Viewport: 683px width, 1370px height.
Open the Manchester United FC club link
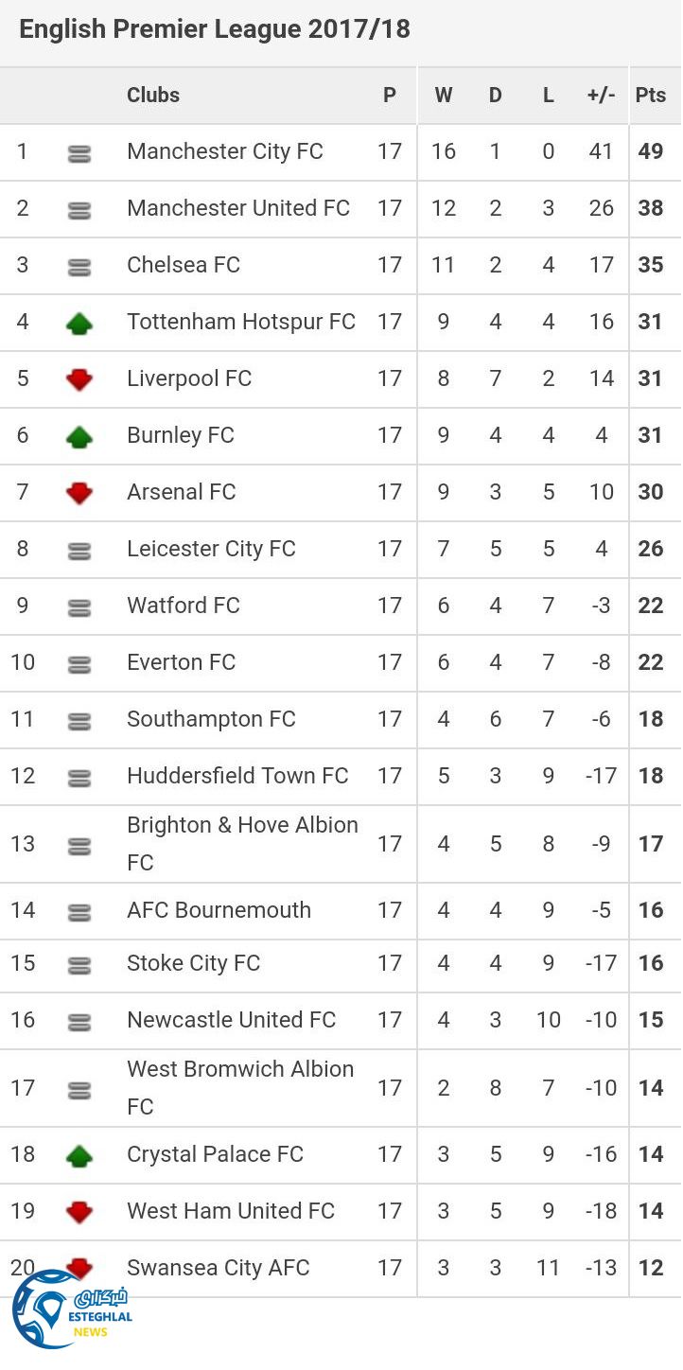(238, 208)
